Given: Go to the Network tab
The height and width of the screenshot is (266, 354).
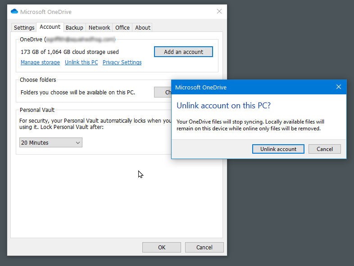Looking at the screenshot, I should (99, 27).
